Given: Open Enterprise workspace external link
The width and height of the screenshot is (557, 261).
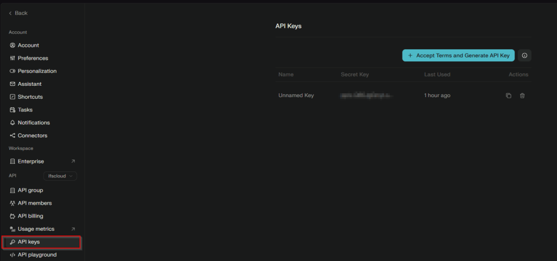Looking at the screenshot, I should tap(73, 161).
